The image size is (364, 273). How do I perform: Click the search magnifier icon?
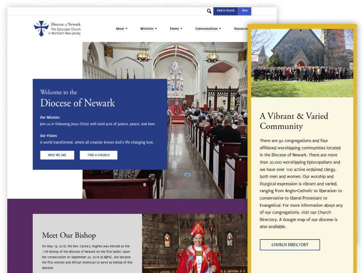pyautogui.click(x=209, y=11)
